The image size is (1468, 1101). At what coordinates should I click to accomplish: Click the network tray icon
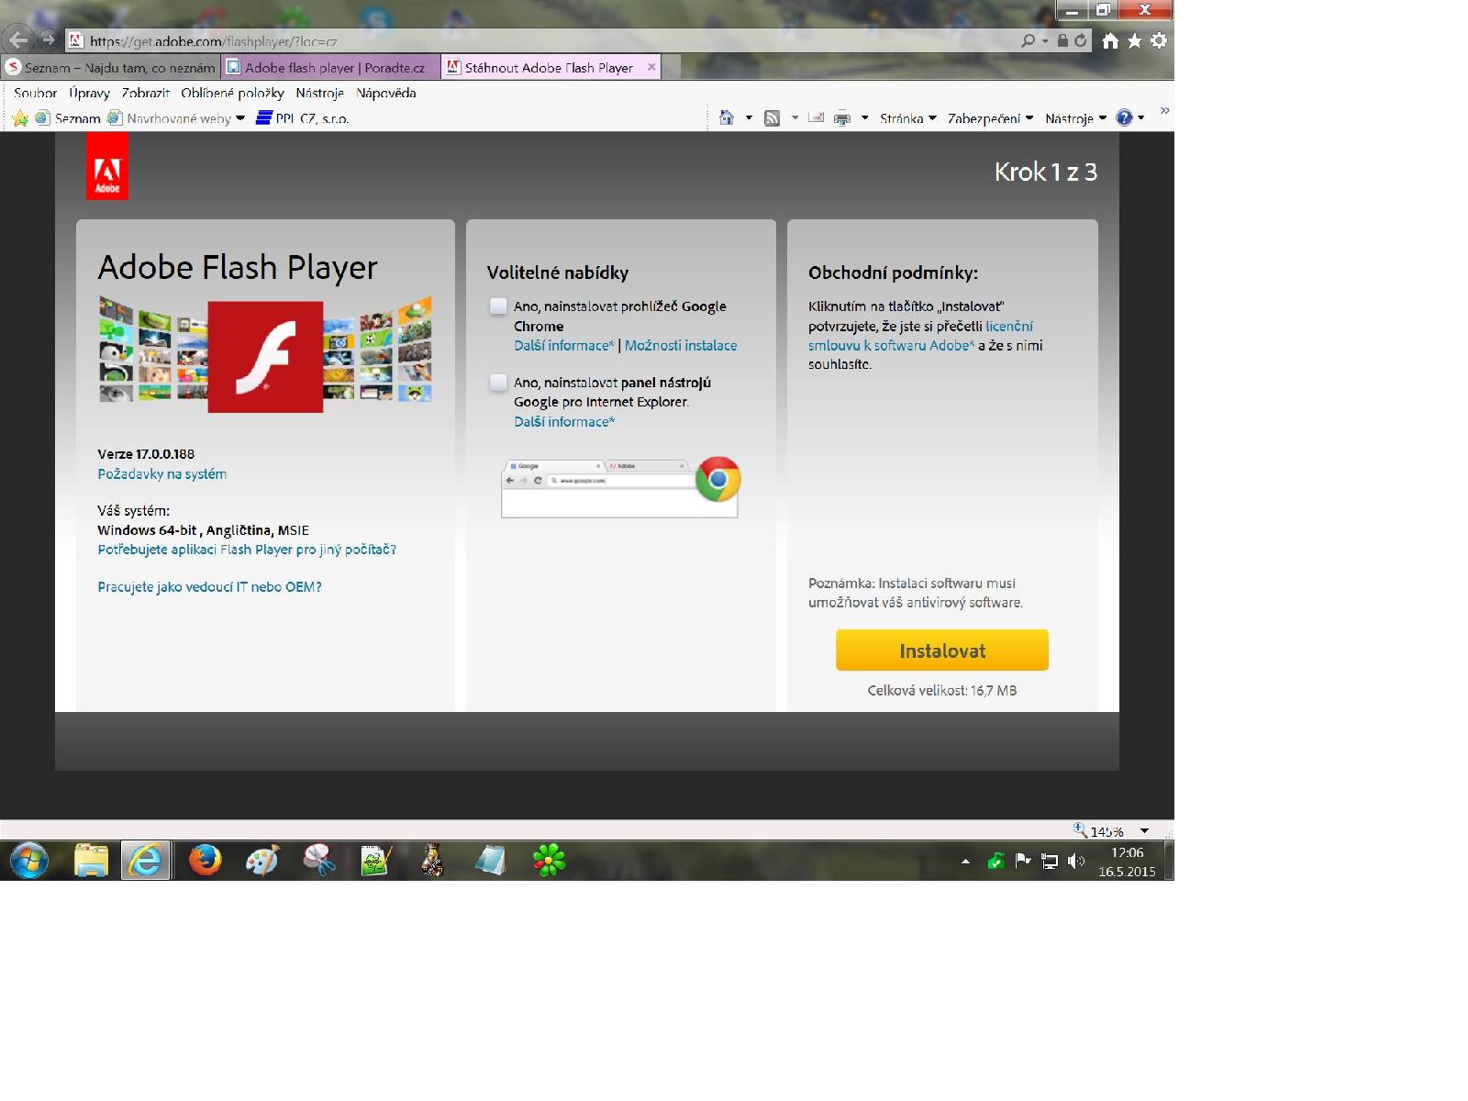(1050, 862)
